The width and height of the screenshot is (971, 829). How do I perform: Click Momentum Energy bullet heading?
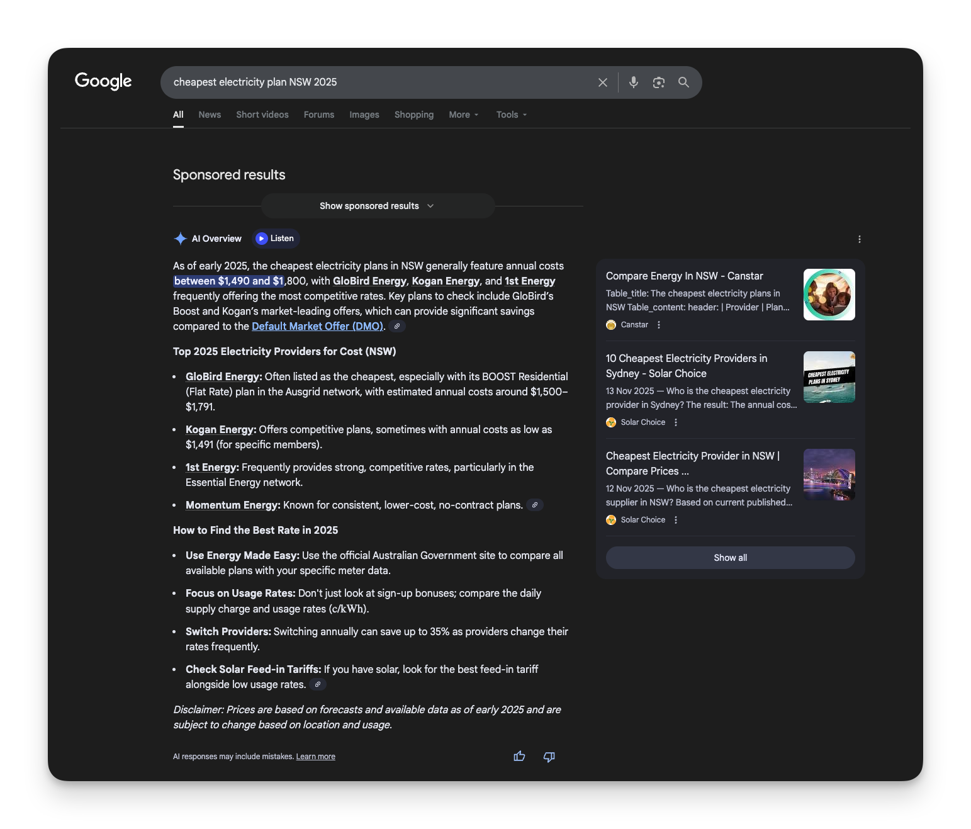click(233, 505)
